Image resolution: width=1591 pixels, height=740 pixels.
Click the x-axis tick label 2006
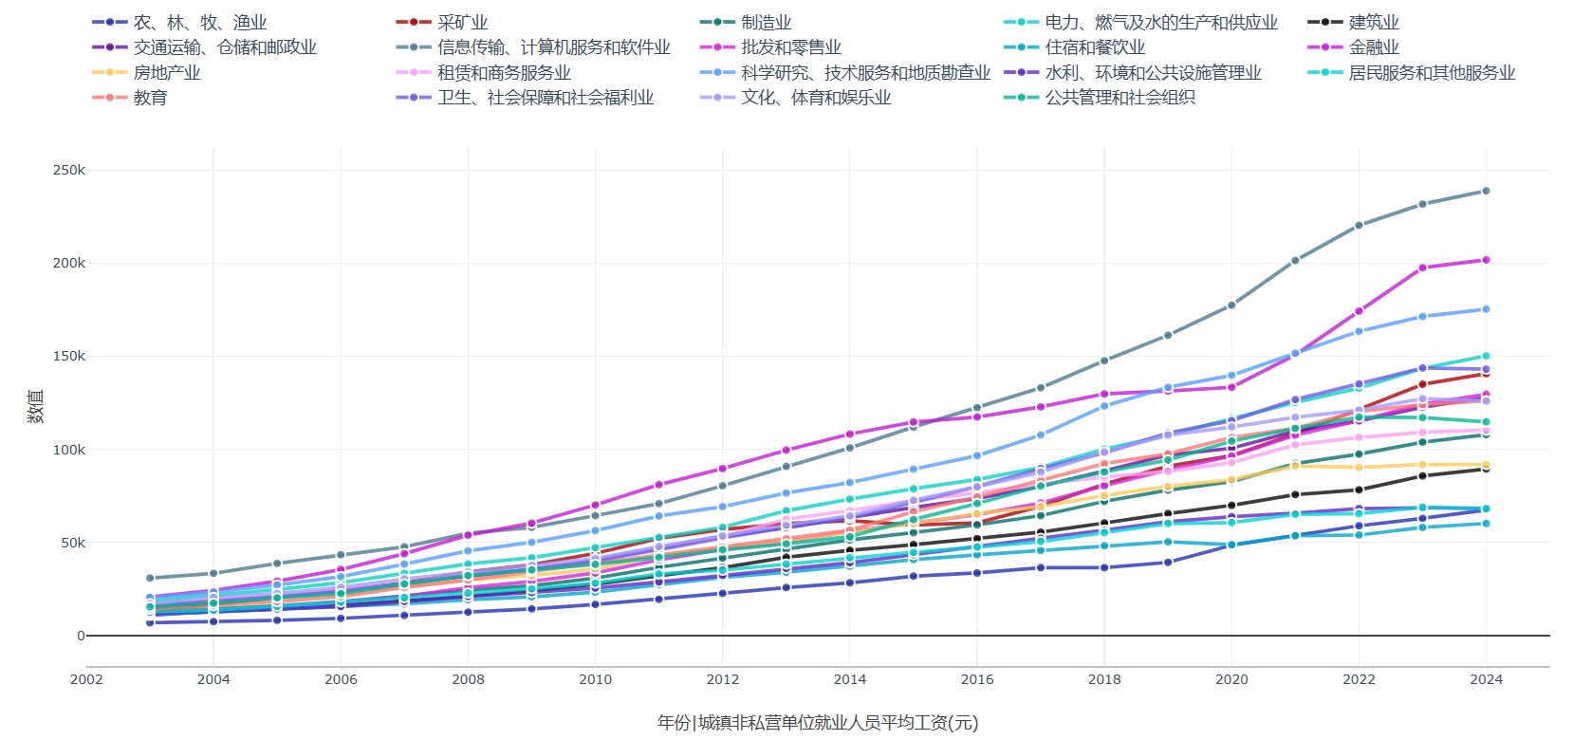[341, 679]
